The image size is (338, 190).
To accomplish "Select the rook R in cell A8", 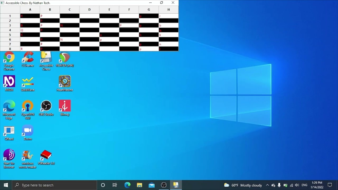I will (x=30, y=49).
